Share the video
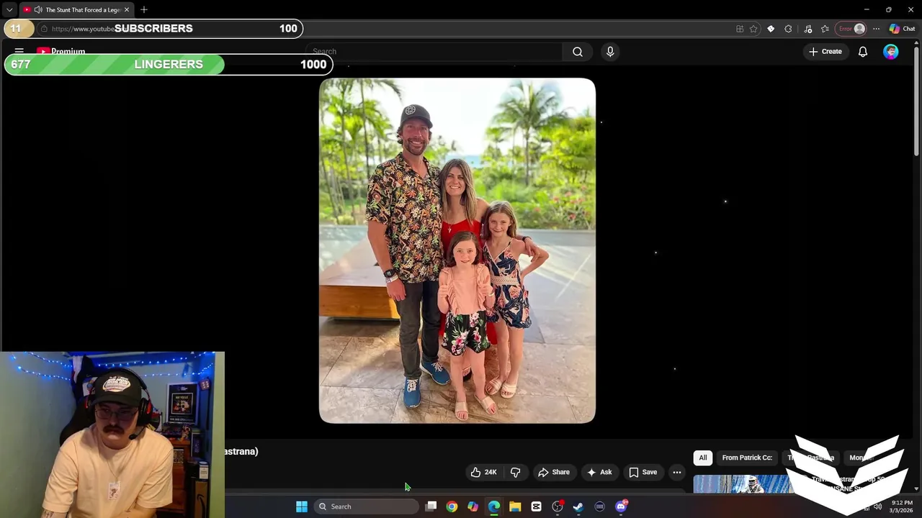This screenshot has height=518, width=922. 553,473
